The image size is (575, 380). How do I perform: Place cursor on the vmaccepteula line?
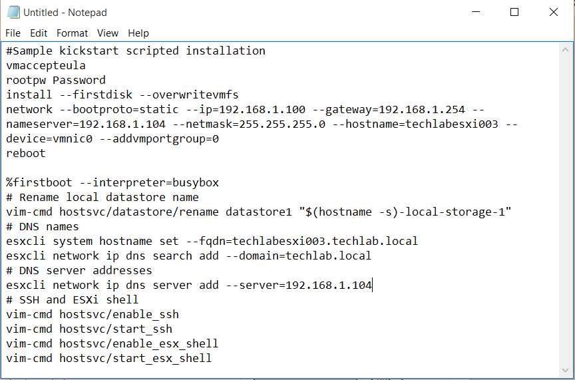[x=46, y=66]
